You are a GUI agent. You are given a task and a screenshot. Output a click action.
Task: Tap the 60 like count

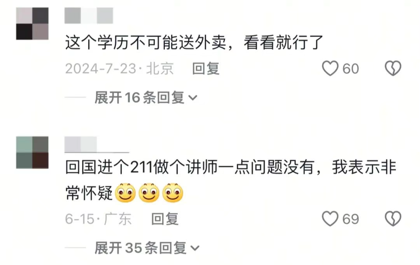coord(351,69)
